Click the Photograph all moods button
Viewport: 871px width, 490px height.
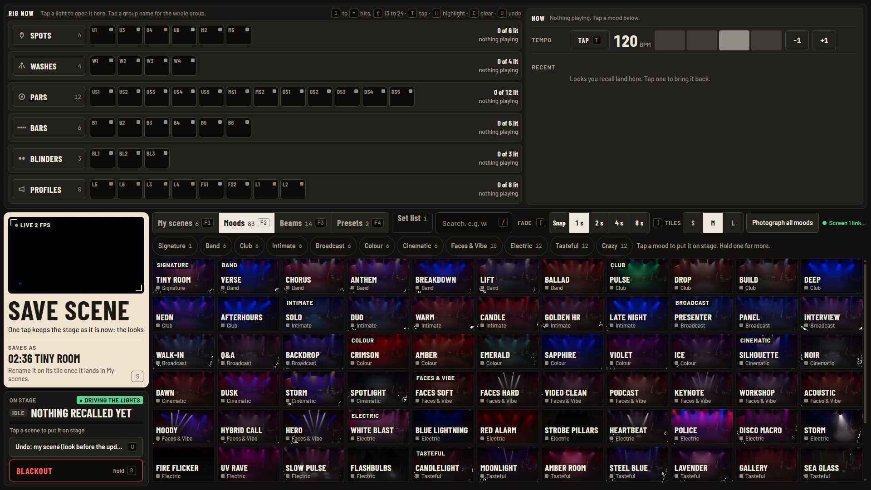point(782,223)
